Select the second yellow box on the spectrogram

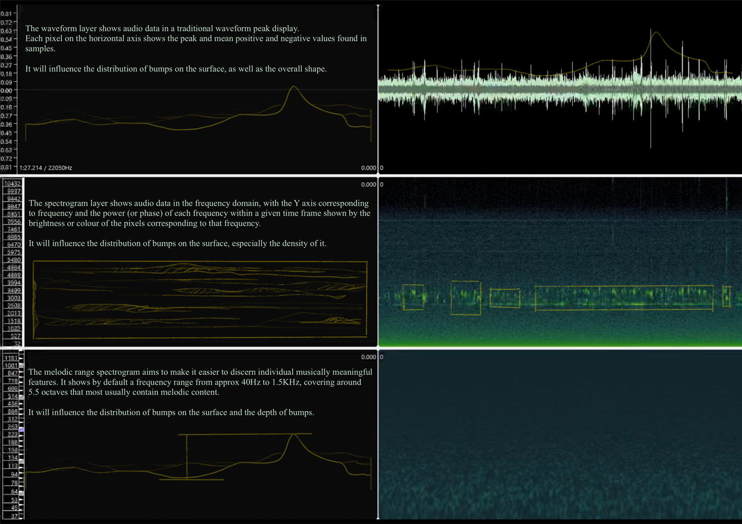coord(465,298)
